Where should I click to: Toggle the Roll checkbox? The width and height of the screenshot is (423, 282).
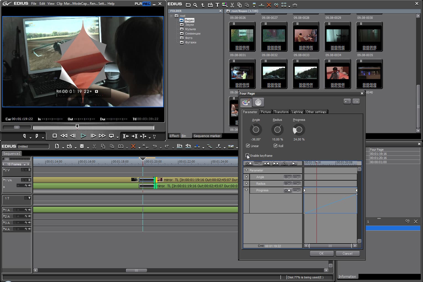tap(275, 146)
